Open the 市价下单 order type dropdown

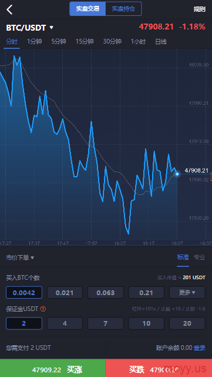coord(20,258)
